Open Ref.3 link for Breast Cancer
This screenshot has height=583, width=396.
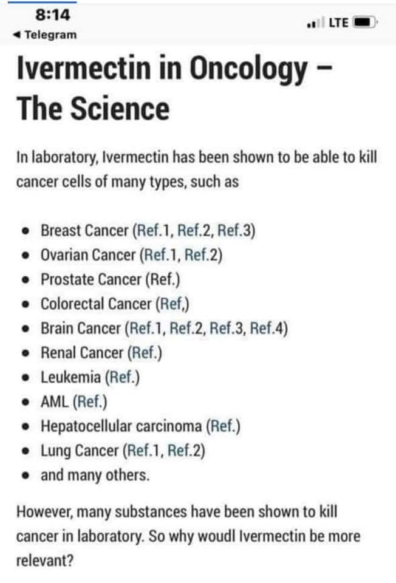click(234, 231)
